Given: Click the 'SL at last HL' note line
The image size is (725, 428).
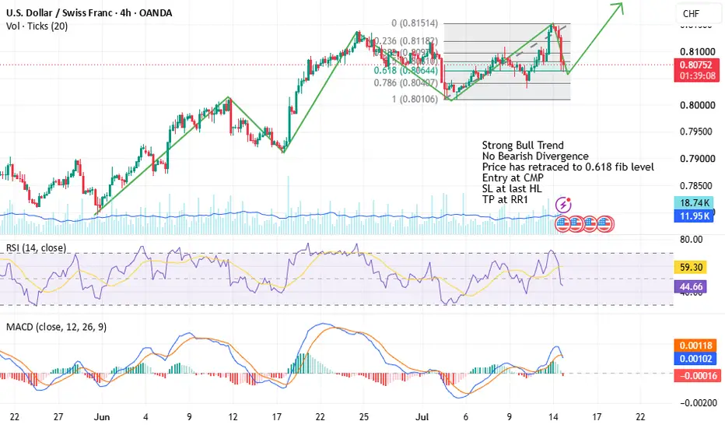Looking at the screenshot, I should click(x=512, y=189).
